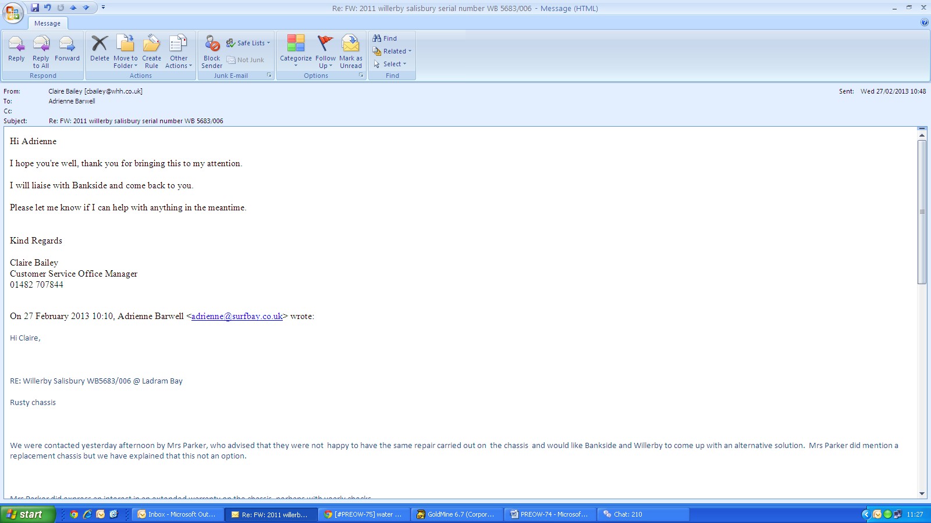Click the Find button in ribbon

[385, 38]
